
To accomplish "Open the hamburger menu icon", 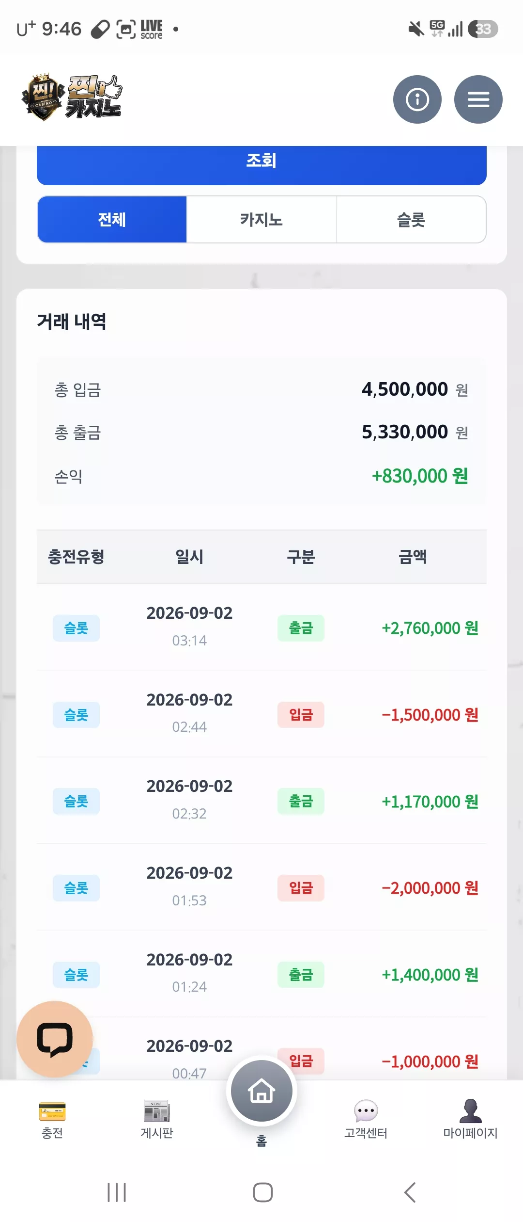I will (x=478, y=99).
